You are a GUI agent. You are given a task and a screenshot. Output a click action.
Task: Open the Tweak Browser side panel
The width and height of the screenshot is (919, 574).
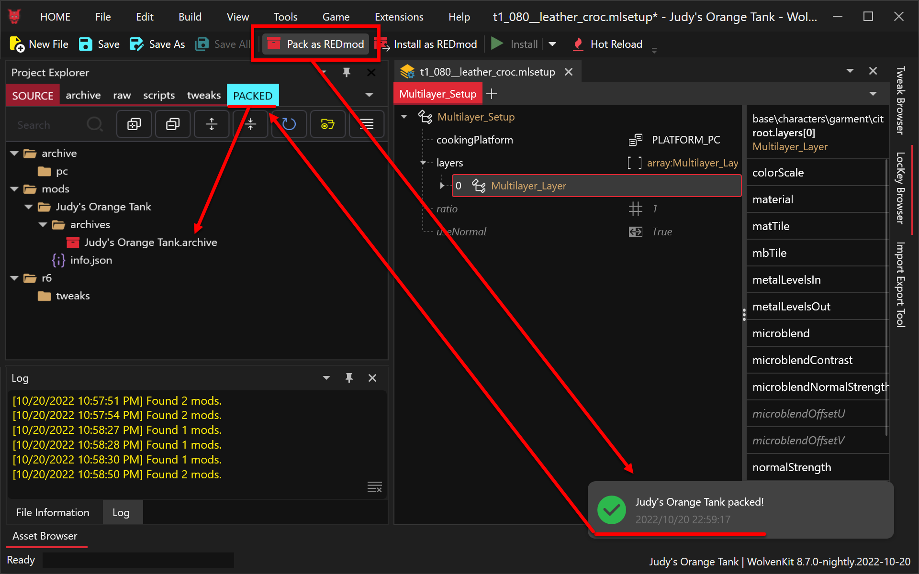point(900,100)
